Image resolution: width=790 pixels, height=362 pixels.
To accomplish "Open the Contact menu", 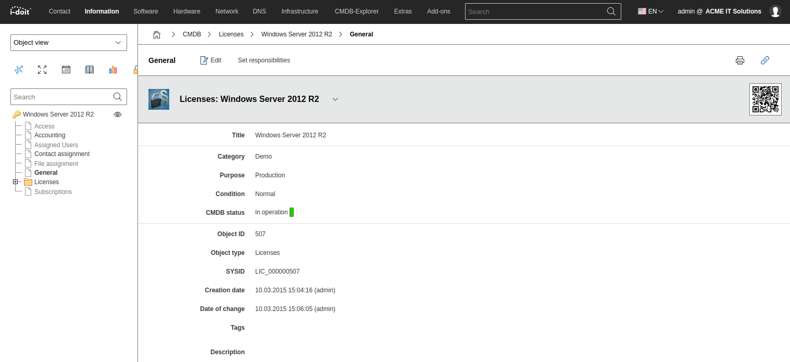I will (59, 11).
